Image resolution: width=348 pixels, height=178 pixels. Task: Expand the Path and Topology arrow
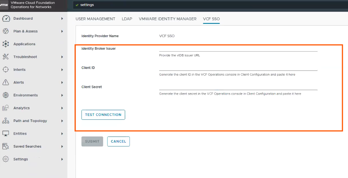point(62,121)
